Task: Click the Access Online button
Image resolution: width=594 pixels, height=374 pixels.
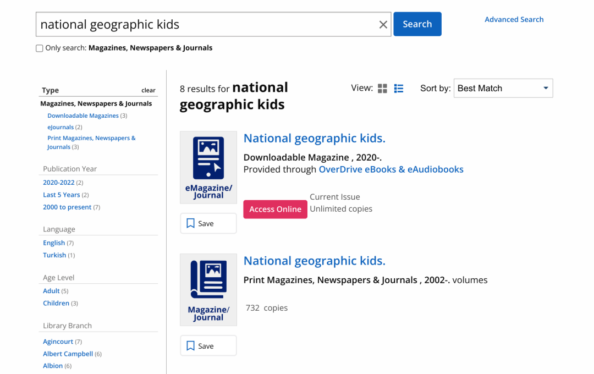Action: [276, 209]
